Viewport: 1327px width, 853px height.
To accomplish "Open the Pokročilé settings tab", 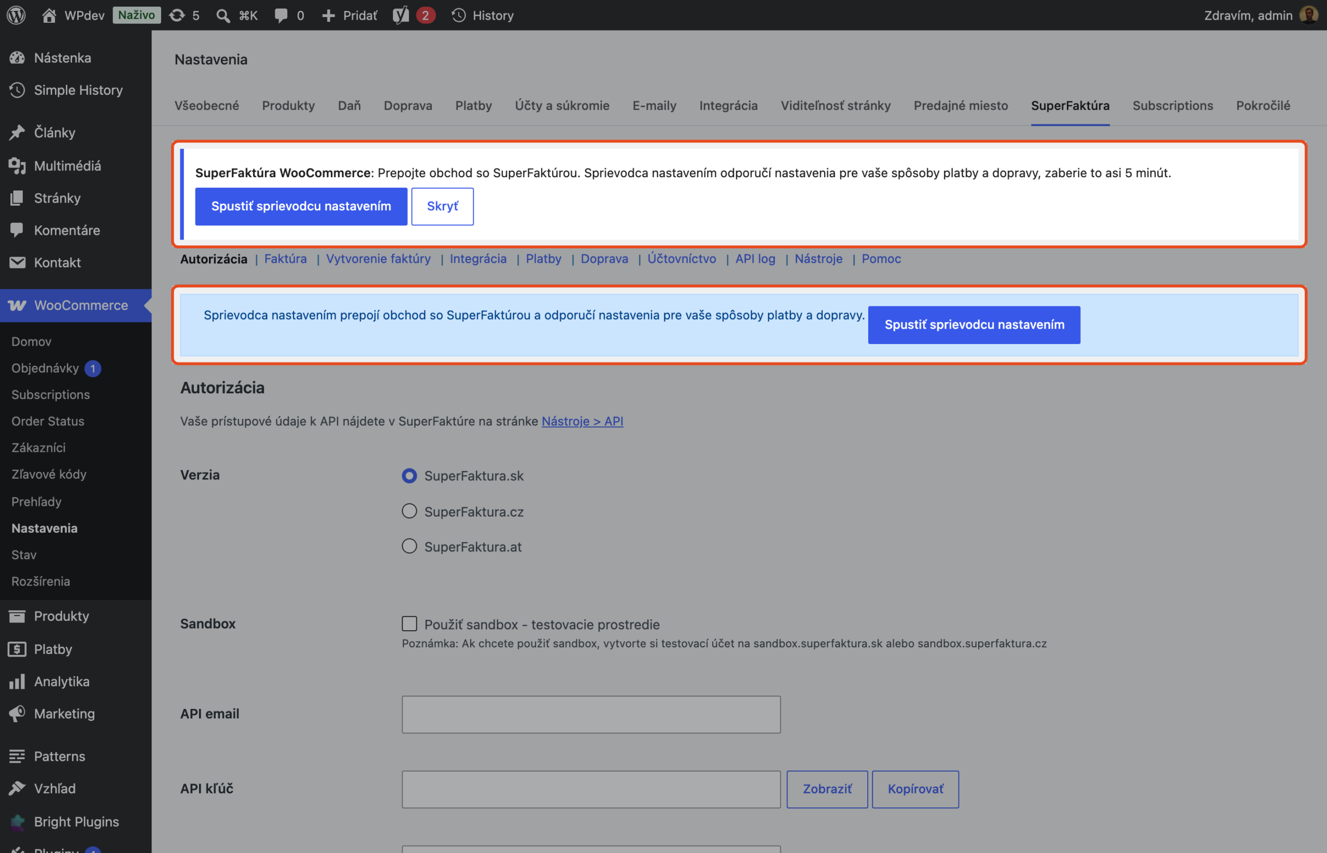I will pyautogui.click(x=1263, y=105).
